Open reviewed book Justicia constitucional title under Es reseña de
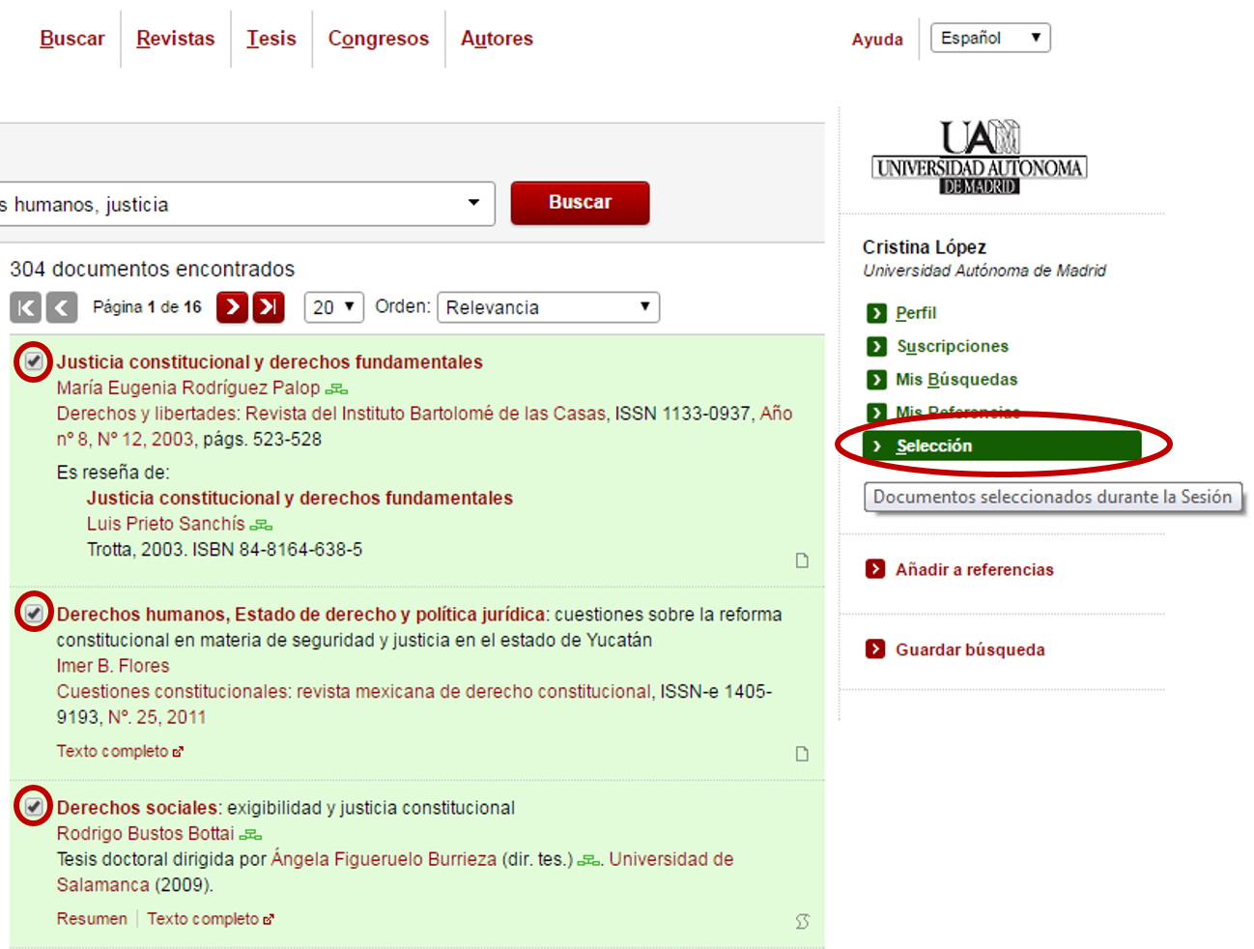Screen dimensions: 1254x949 click(299, 499)
